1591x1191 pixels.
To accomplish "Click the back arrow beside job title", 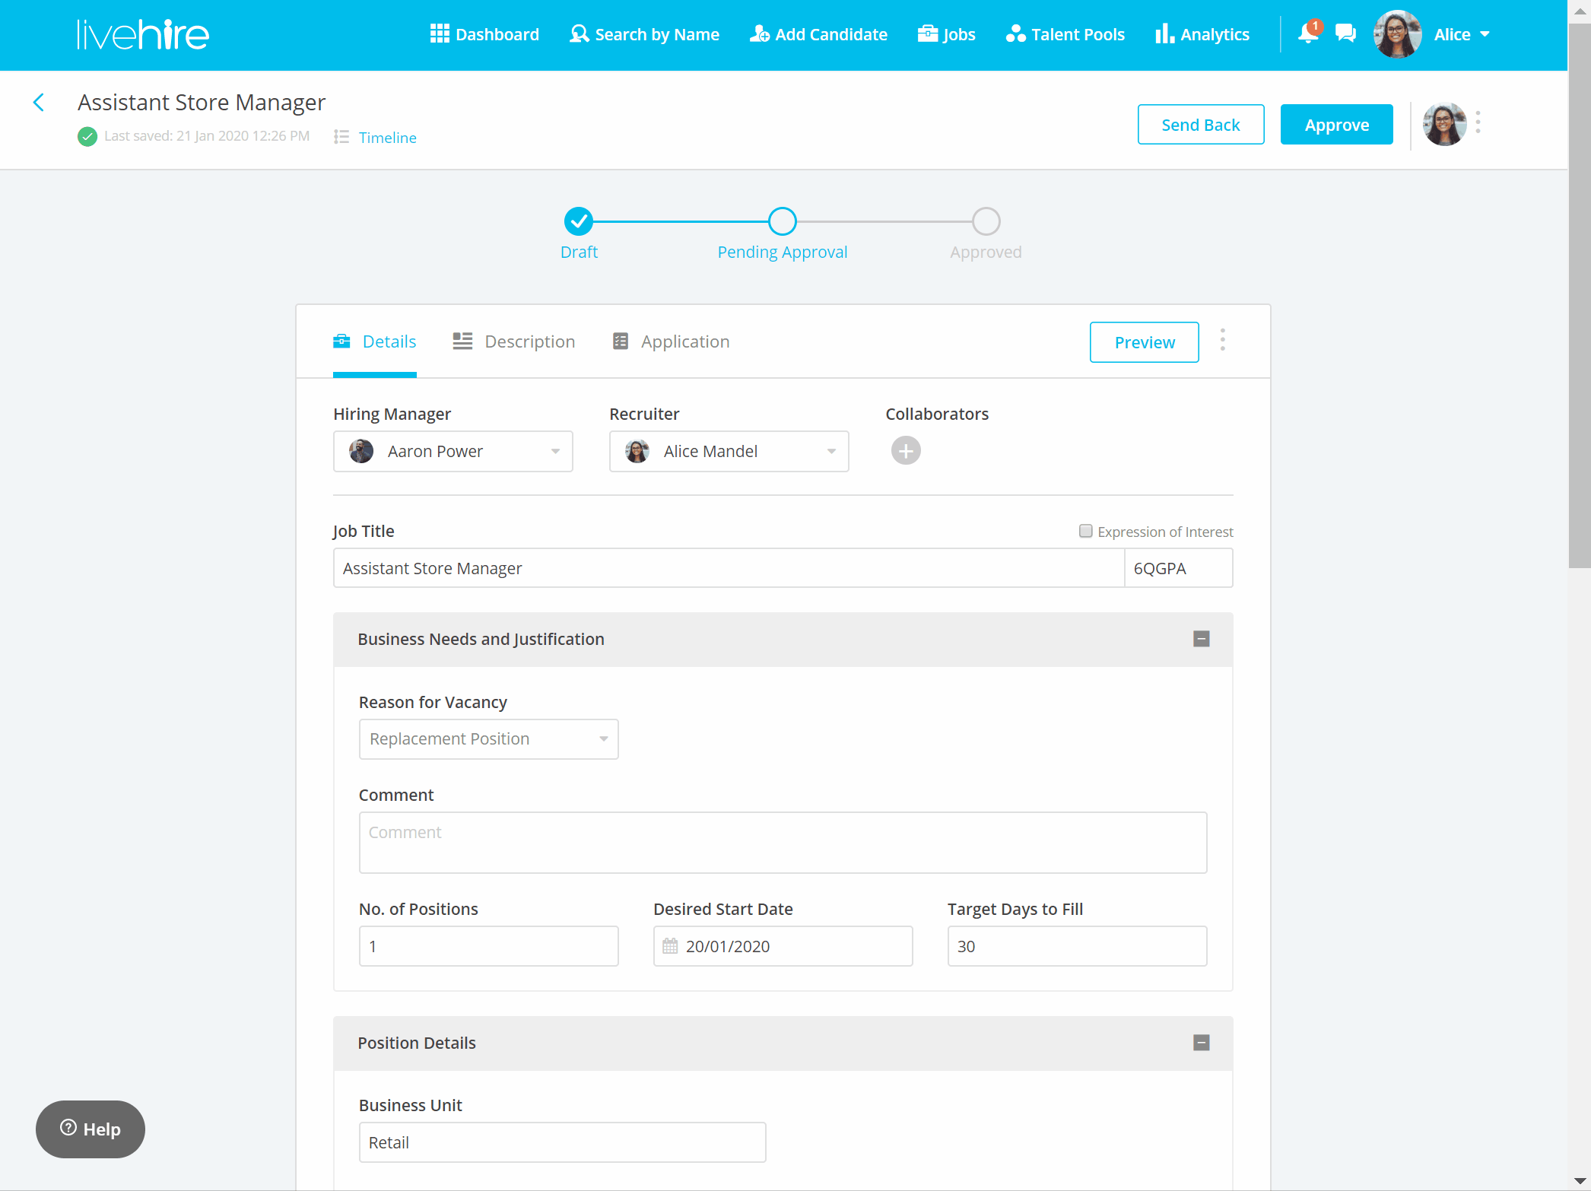I will (39, 103).
